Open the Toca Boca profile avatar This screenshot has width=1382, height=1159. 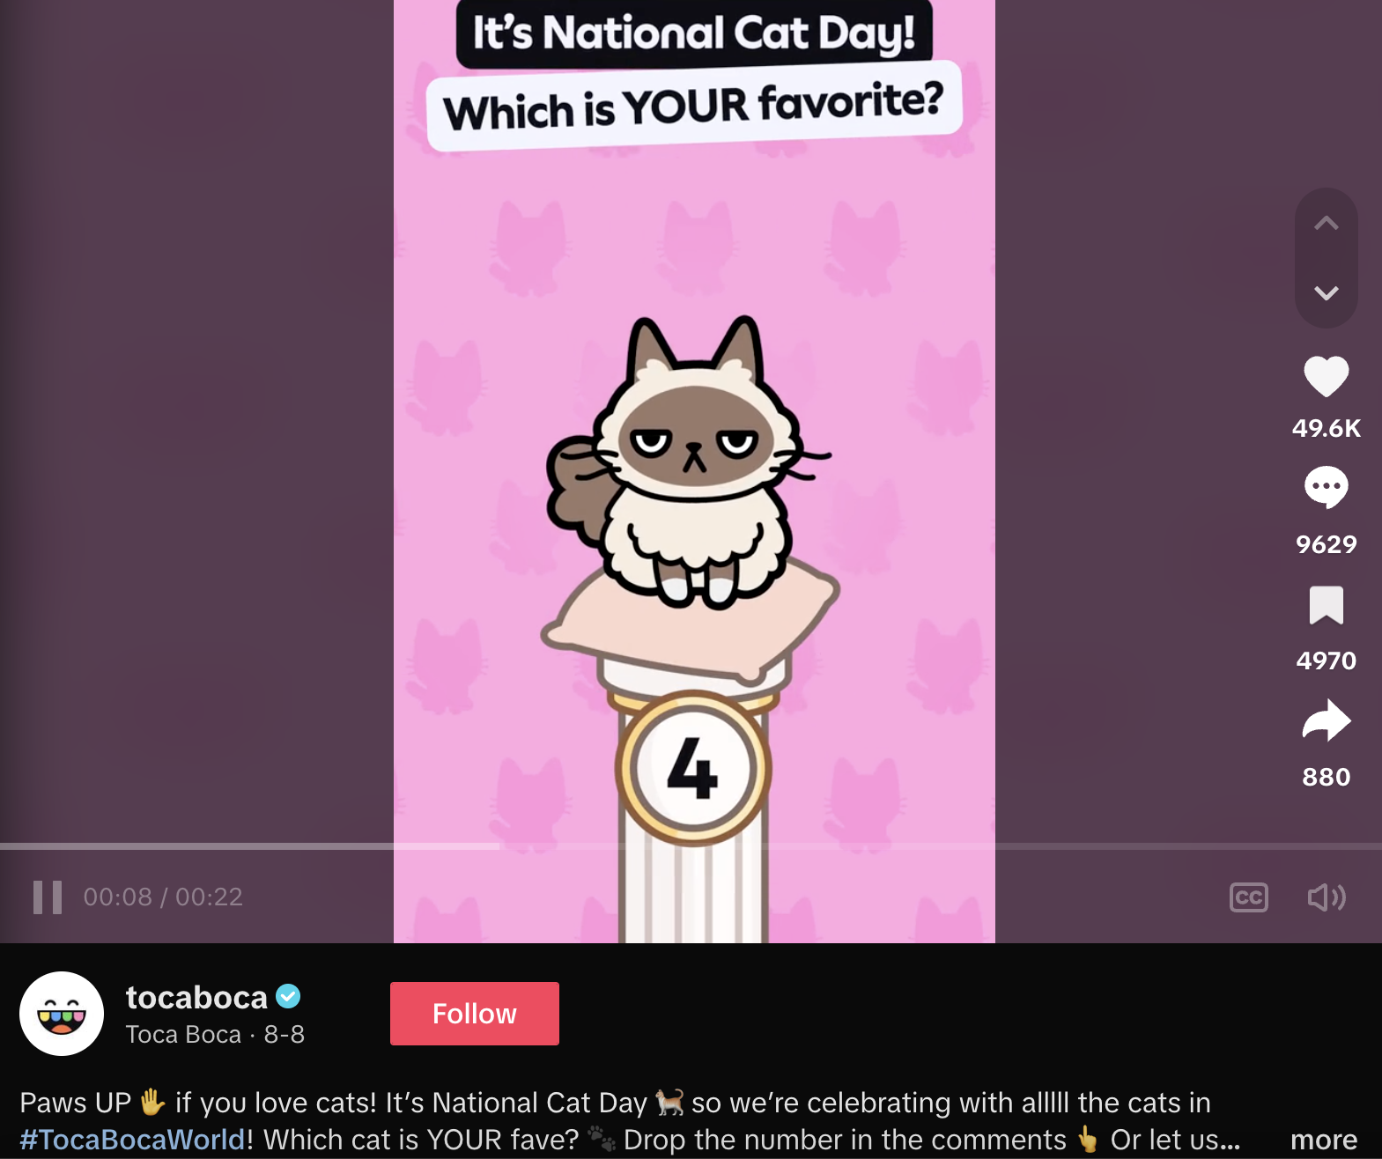click(62, 1014)
